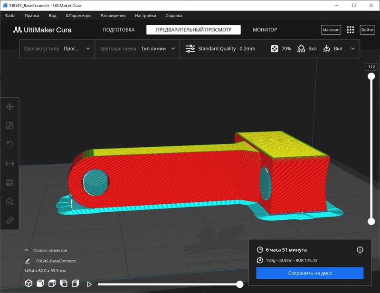Click Сохранить на диск button

310,273
